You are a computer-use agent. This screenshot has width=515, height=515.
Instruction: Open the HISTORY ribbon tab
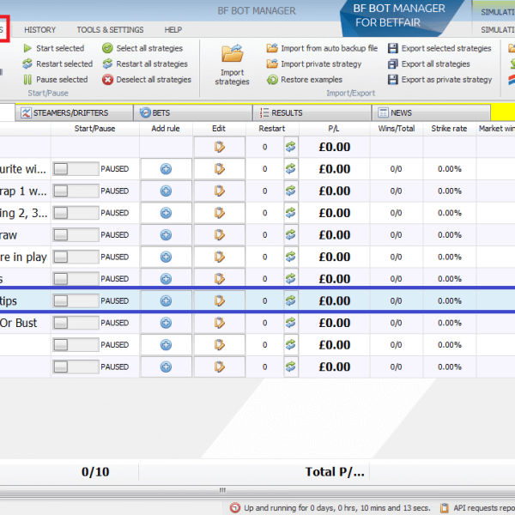(40, 30)
